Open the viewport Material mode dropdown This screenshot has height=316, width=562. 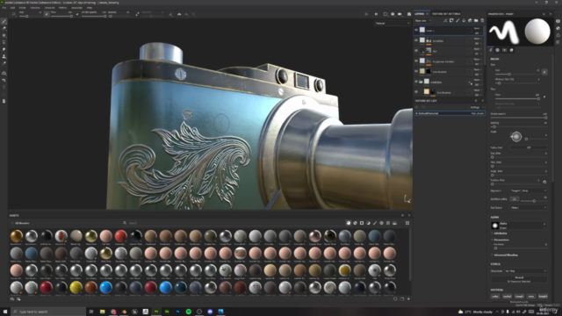[393, 24]
